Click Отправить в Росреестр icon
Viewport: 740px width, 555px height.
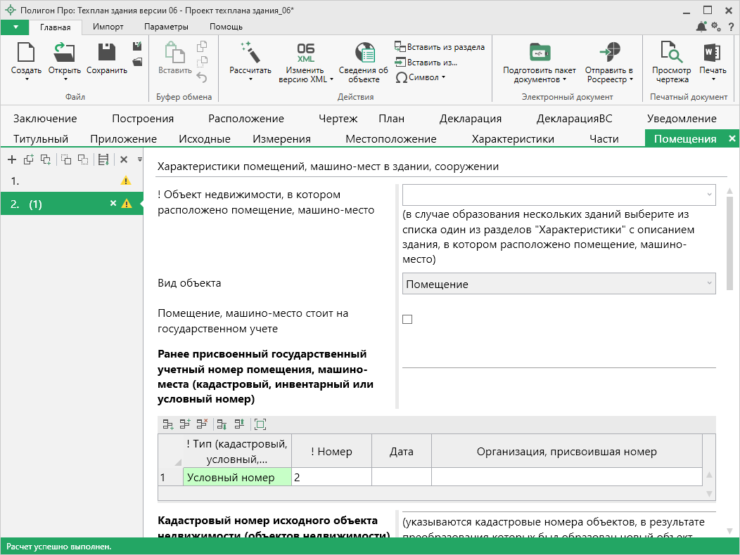pyautogui.click(x=609, y=53)
